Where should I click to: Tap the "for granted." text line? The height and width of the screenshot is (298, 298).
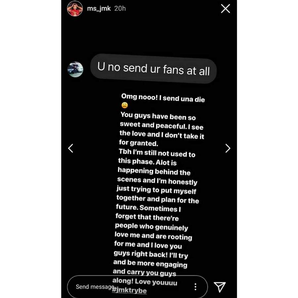coord(138,143)
